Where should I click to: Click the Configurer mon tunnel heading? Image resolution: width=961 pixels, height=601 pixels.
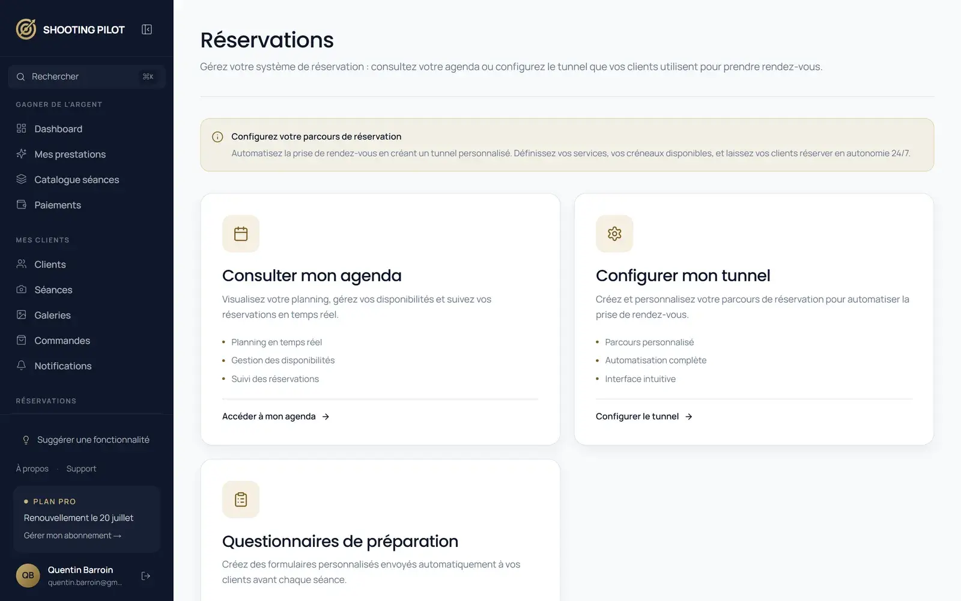coord(683,275)
